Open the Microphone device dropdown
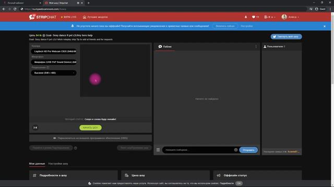Image resolution: width=334 pixels, height=187 pixels. pos(54,62)
